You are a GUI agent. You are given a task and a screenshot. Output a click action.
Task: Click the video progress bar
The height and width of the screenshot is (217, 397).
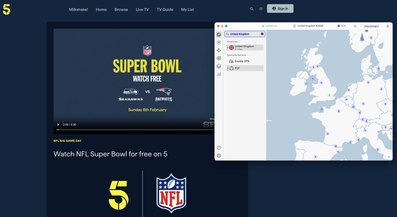[135, 130]
